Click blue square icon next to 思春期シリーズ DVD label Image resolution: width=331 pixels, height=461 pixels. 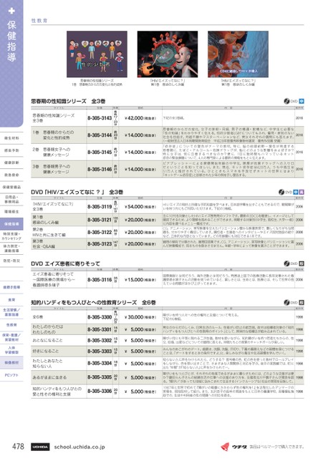click(x=302, y=101)
